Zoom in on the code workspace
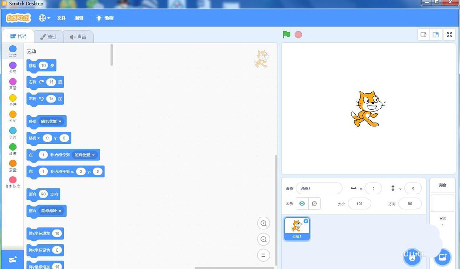Image resolution: width=460 pixels, height=269 pixels. [263, 223]
